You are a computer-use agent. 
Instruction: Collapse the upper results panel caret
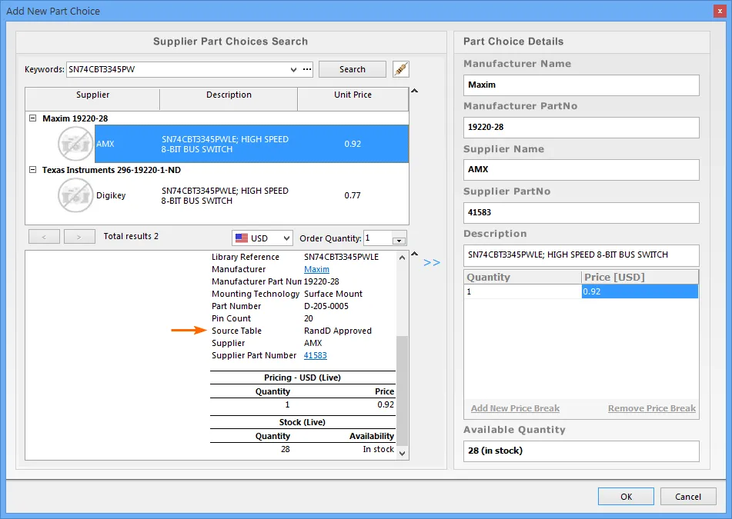[x=415, y=91]
